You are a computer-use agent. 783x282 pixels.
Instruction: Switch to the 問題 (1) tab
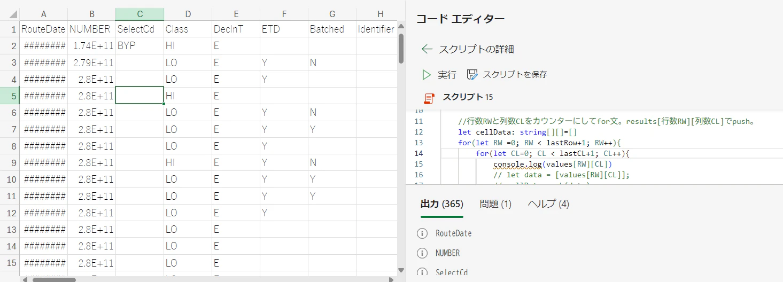pos(495,204)
